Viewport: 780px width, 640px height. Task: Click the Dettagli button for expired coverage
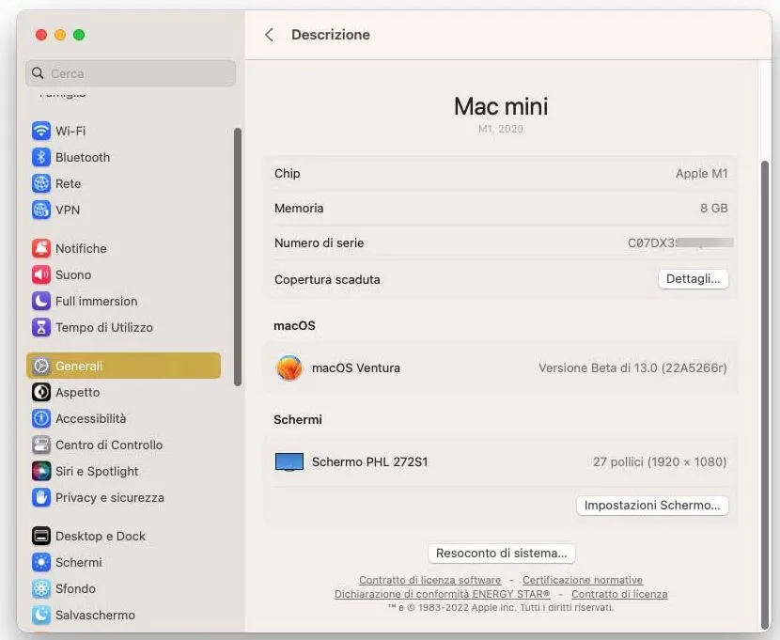click(x=693, y=278)
